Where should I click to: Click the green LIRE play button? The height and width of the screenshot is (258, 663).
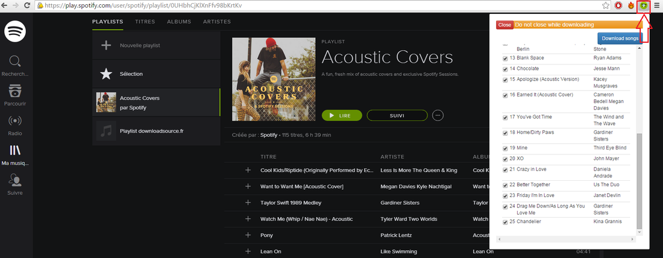click(342, 115)
